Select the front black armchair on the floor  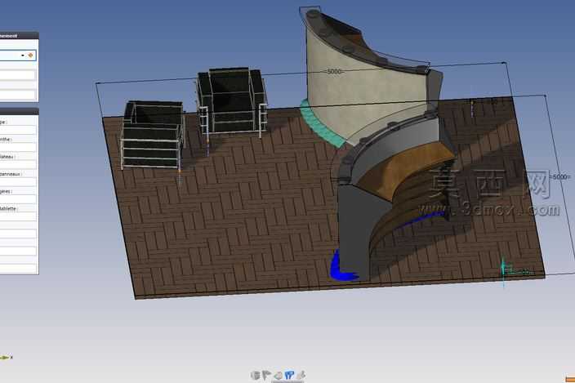coord(152,135)
